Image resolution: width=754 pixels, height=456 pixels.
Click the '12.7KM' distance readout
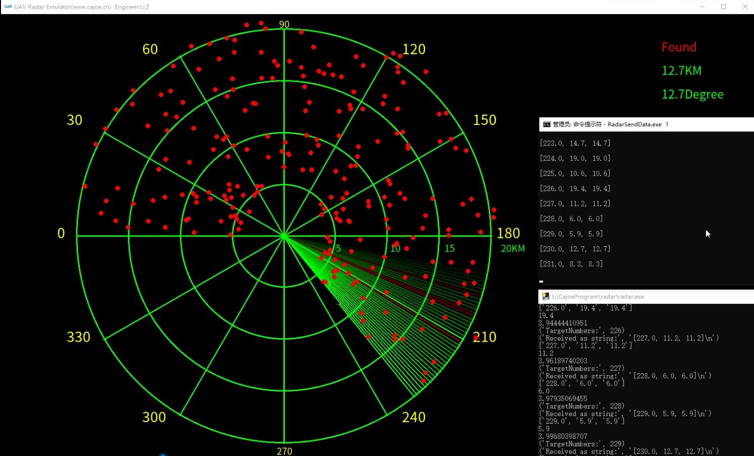click(681, 70)
